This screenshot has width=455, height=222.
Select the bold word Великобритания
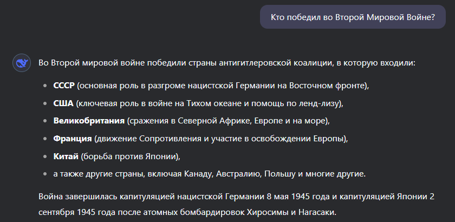click(89, 121)
